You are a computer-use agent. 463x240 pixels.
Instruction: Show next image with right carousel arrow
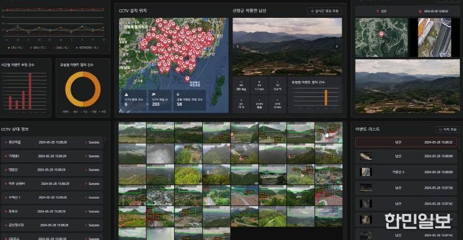coord(337,46)
